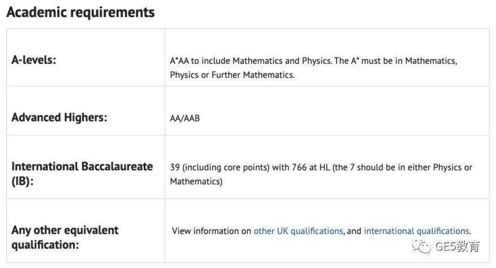The image size is (496, 268).
Task: Click the A*AA Mathematics and Physics requirement text
Action: (313, 68)
